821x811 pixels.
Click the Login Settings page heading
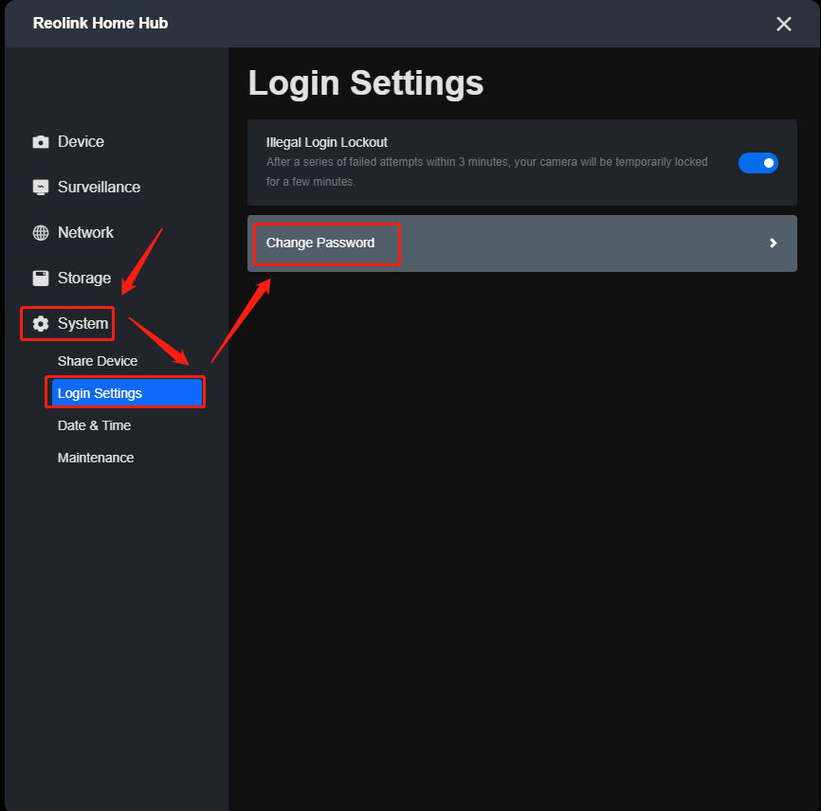(366, 83)
